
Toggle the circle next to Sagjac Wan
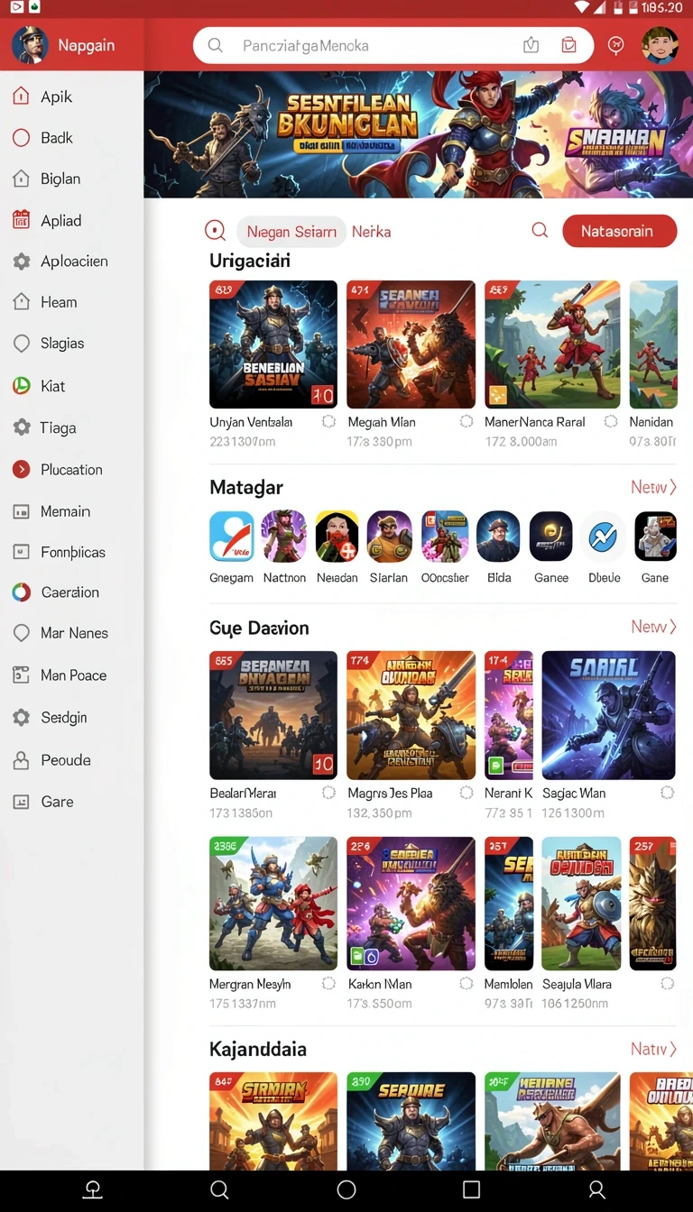coord(668,793)
